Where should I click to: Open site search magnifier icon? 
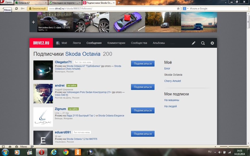coord(203,43)
